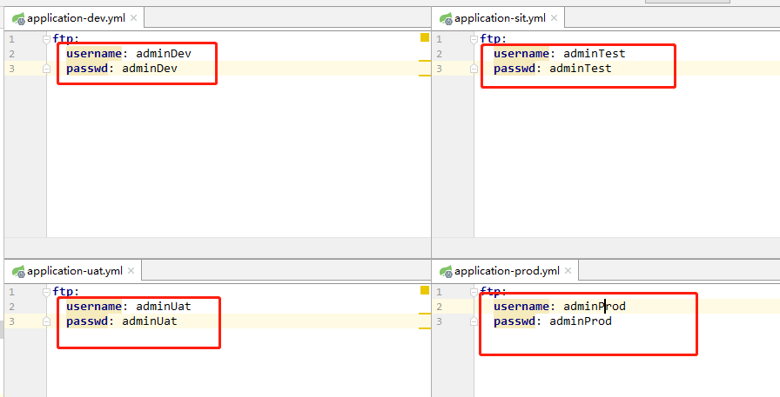780x397 pixels.
Task: Switch to the application-uat.yml tab
Action: [x=74, y=271]
